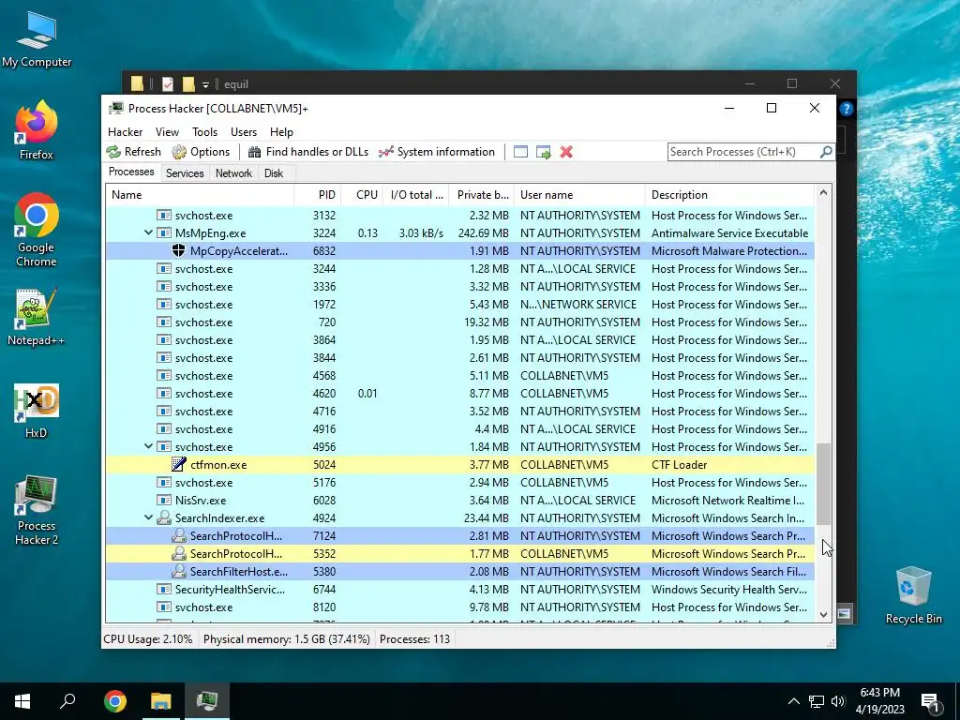Select the SearchFilterHost.e... process icon
Viewport: 960px width, 720px height.
(178, 571)
